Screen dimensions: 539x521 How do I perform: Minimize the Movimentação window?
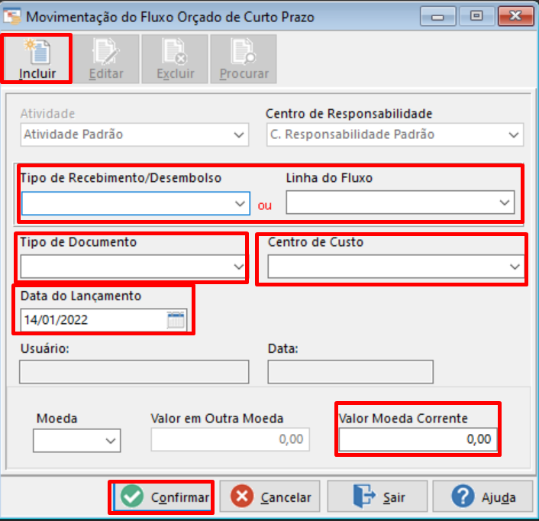point(437,16)
